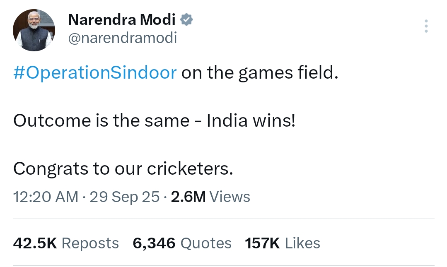Click the Likes label
The image size is (447, 267).
[x=302, y=243]
